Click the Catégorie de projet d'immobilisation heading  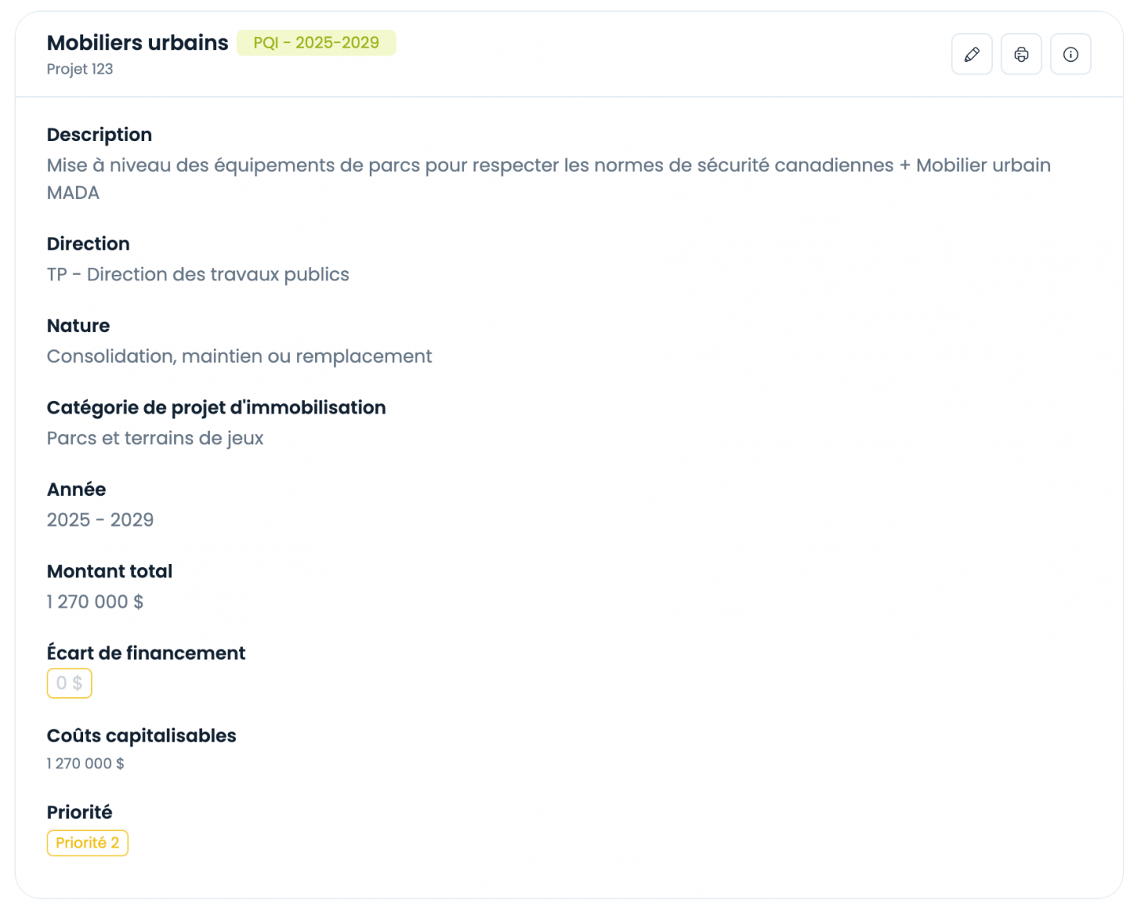coord(216,408)
